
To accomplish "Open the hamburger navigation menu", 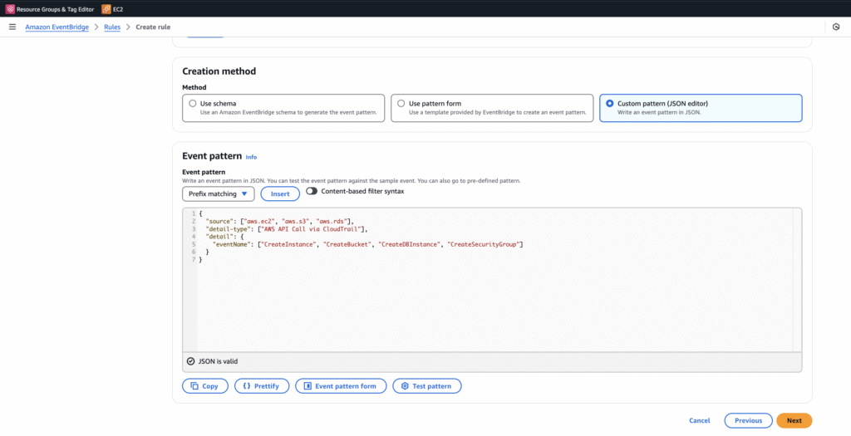I will tap(12, 27).
